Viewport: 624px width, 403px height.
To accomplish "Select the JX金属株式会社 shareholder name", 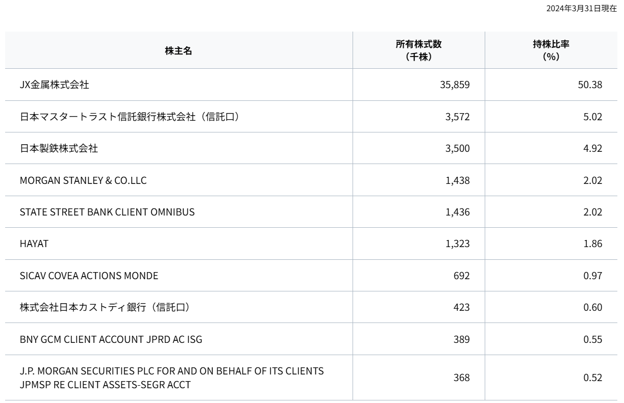I will (x=54, y=85).
